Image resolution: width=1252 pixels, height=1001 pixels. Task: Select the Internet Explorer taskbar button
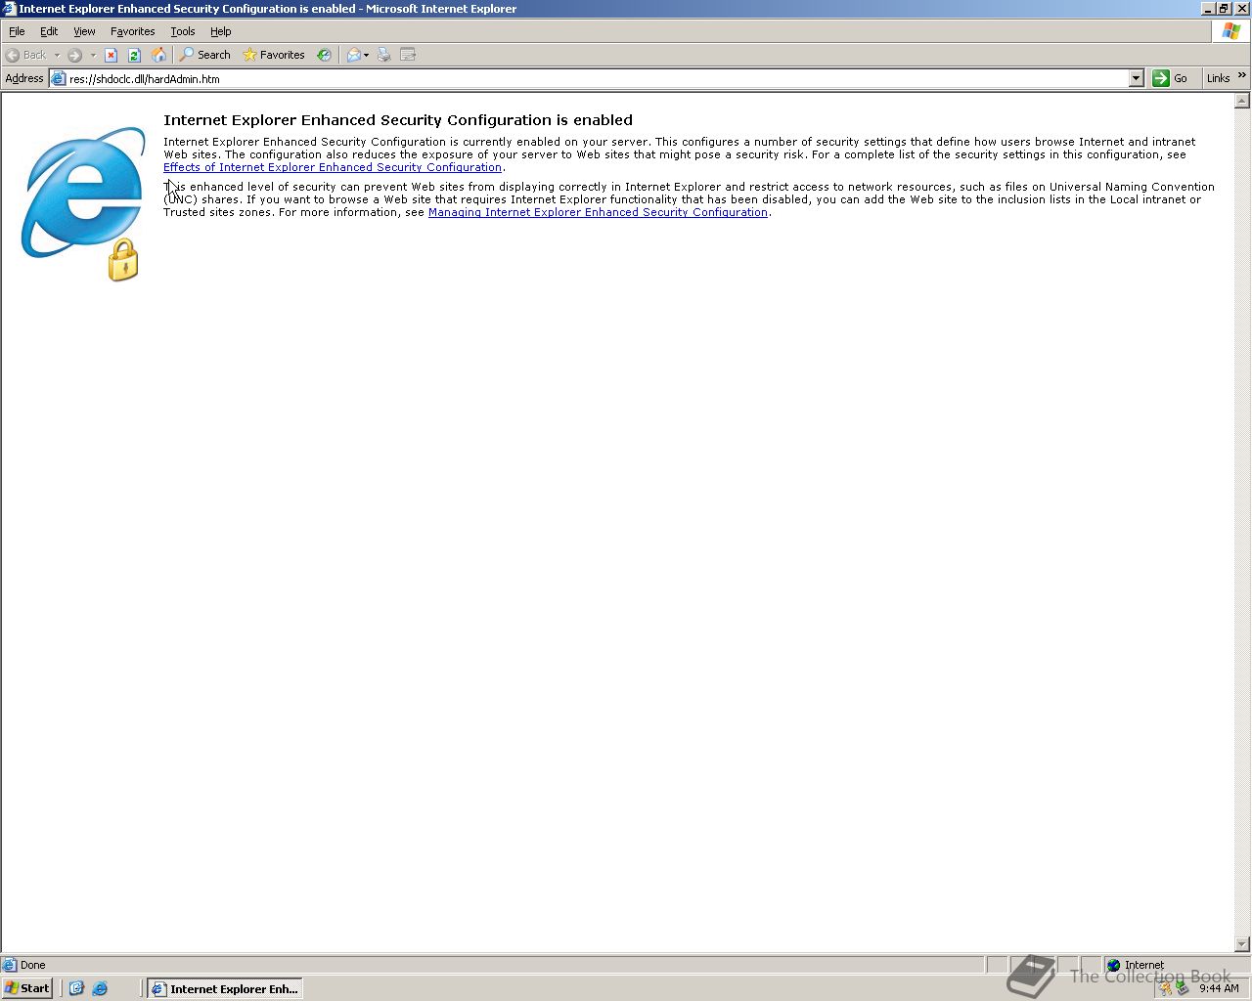pyautogui.click(x=224, y=988)
